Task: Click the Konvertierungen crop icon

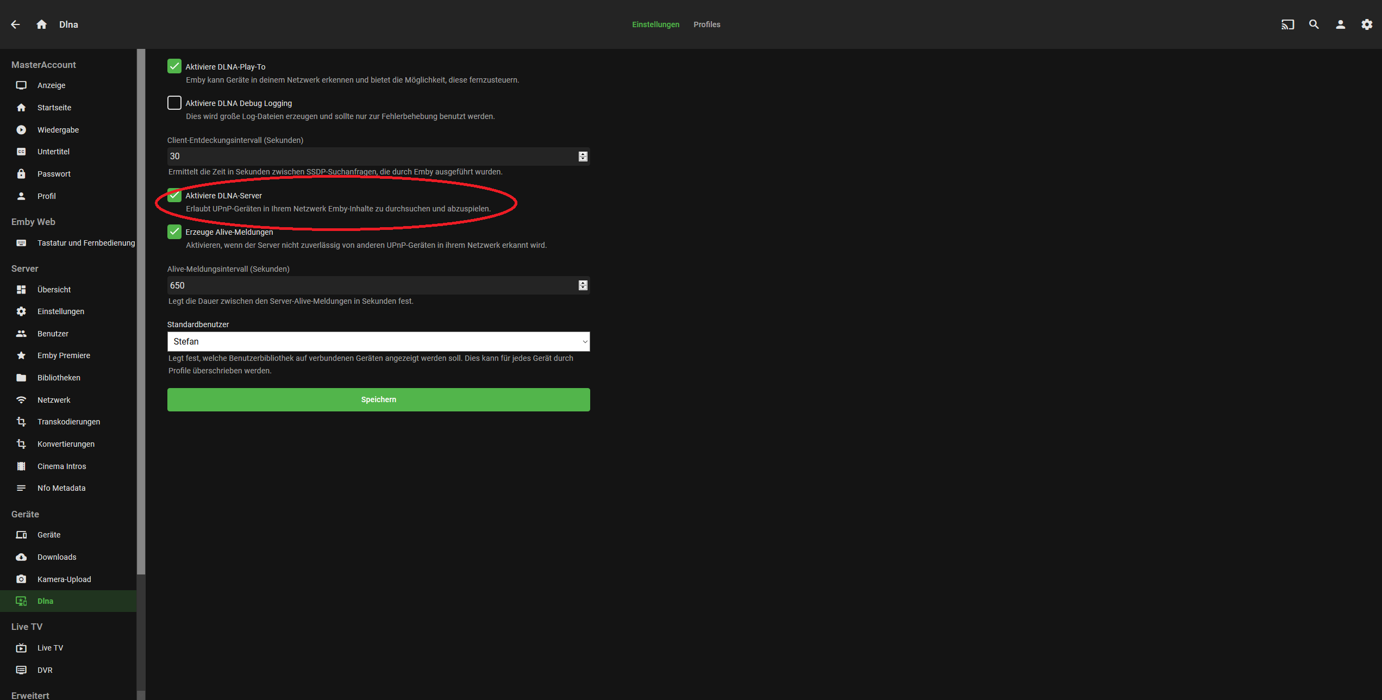Action: click(x=21, y=444)
